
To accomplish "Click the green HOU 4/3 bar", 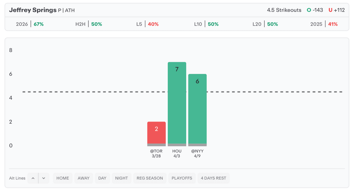I will (x=177, y=103).
